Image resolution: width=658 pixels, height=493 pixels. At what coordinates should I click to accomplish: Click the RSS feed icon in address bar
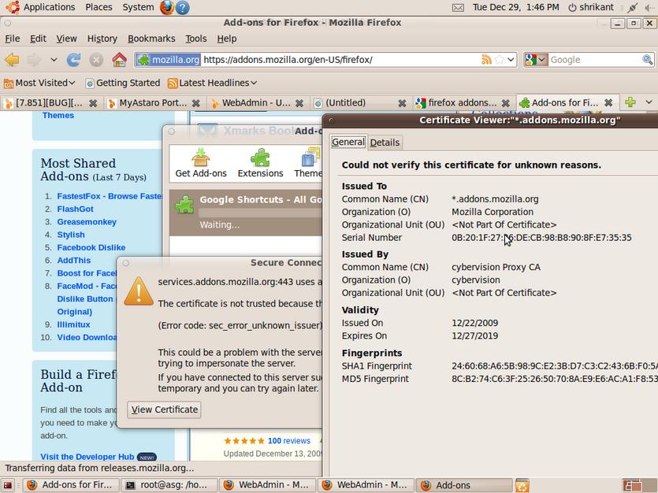point(486,60)
